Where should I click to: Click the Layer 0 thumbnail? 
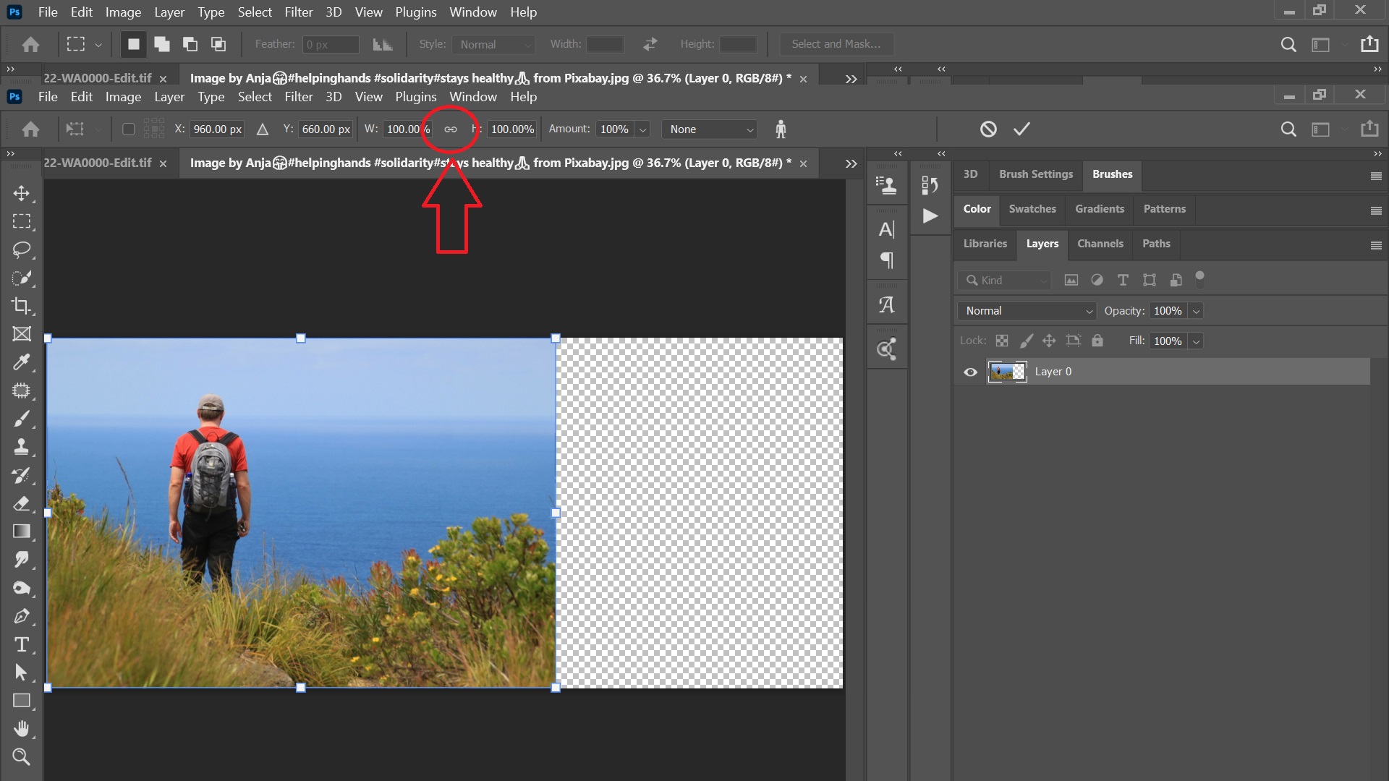[1008, 371]
